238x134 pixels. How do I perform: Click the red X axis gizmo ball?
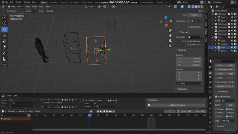166,25
